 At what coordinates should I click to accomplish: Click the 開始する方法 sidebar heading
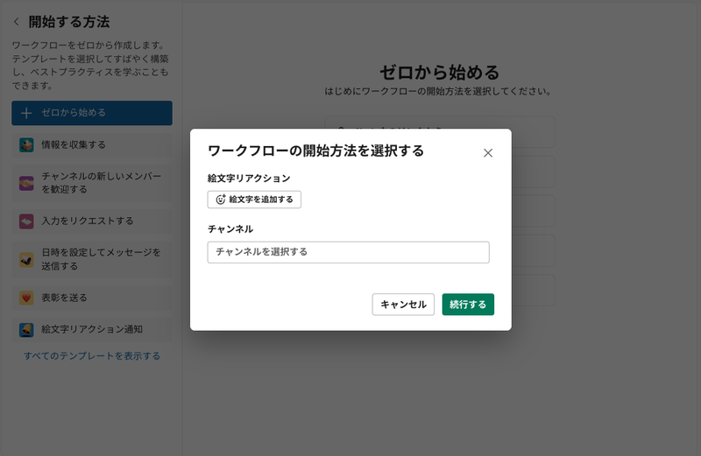point(69,21)
